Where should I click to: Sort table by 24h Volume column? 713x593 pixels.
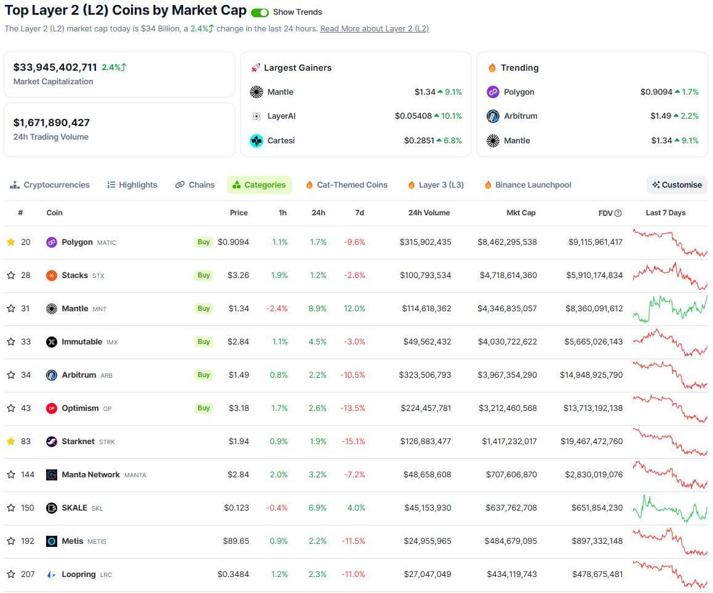pyautogui.click(x=429, y=213)
